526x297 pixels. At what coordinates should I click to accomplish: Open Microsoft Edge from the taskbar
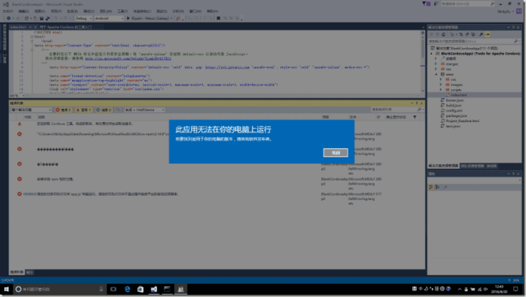click(x=127, y=289)
